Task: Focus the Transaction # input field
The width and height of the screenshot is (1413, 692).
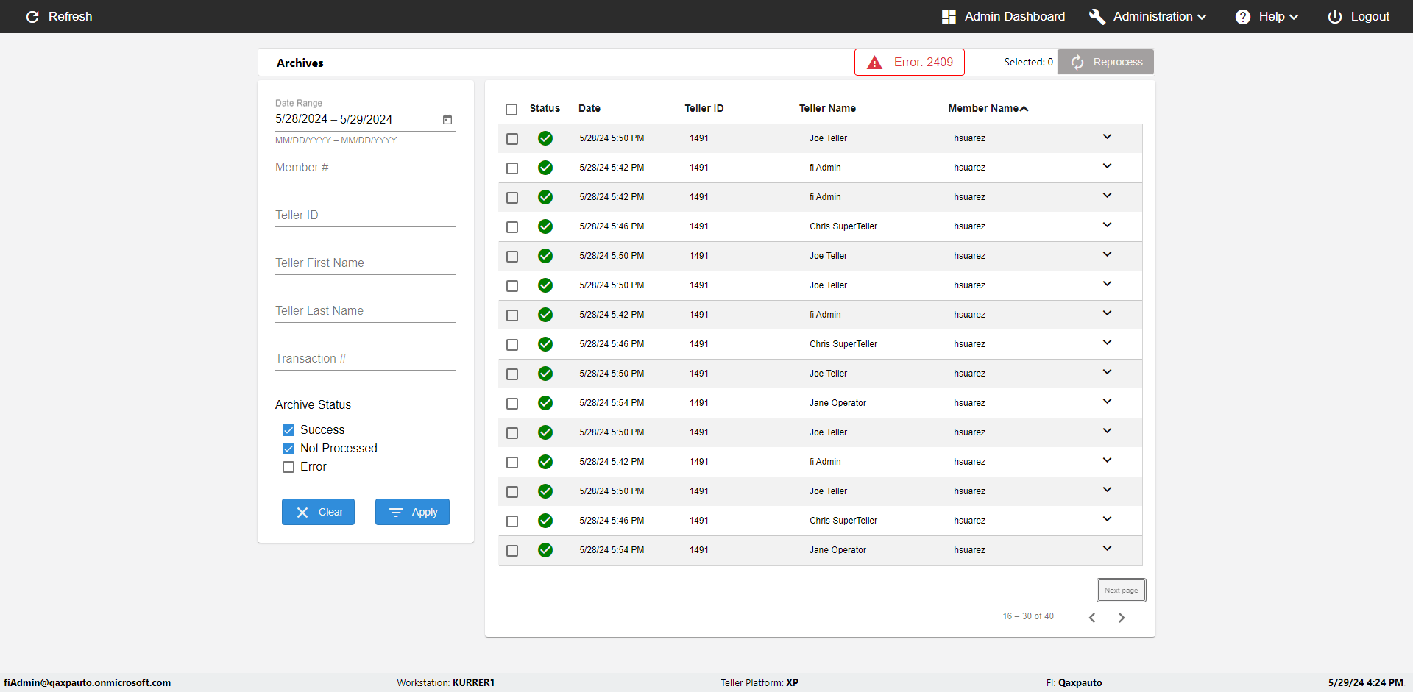Action: 365,359
